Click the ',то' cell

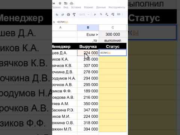88,40
